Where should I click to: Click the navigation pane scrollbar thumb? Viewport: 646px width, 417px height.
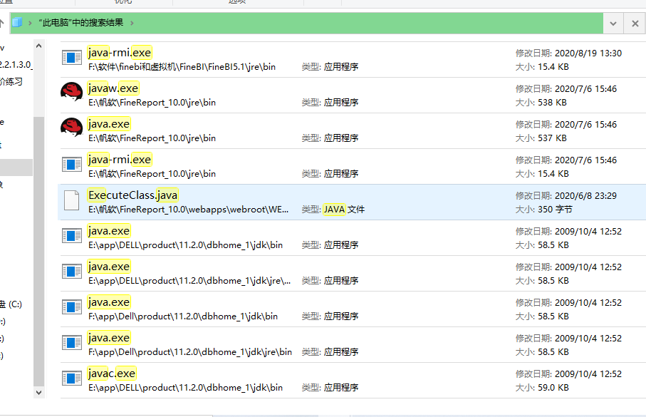[38, 252]
